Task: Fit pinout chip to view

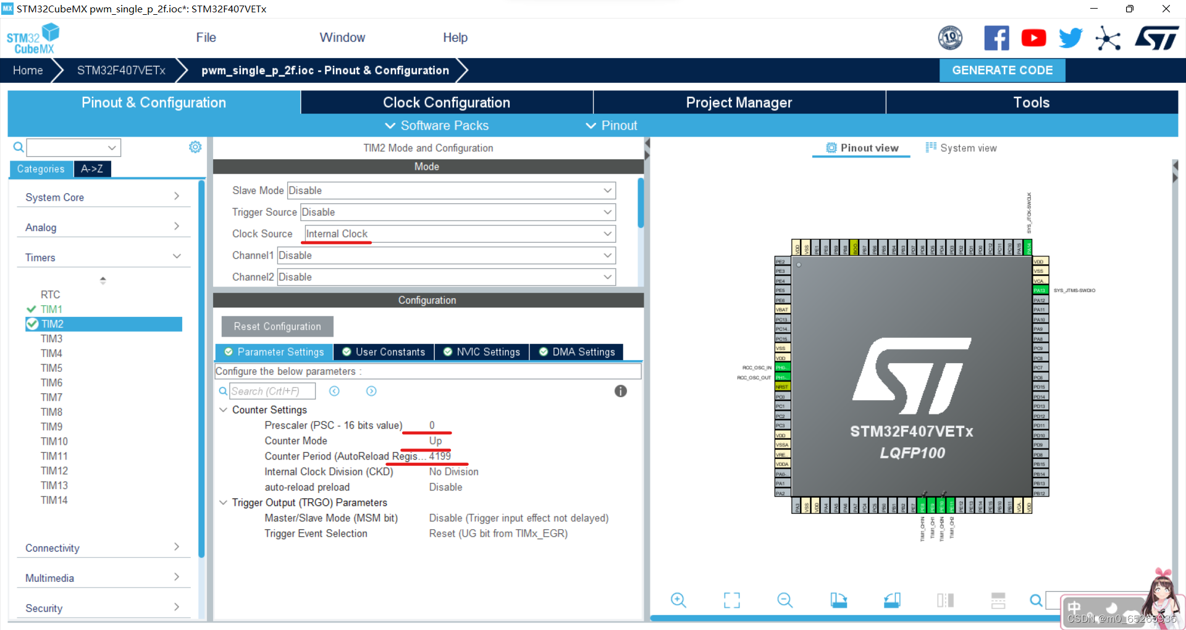Action: pyautogui.click(x=732, y=600)
